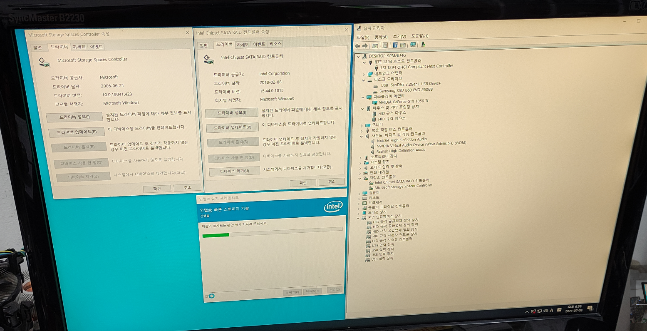Click the volume speaker icon in system tray
Screen dimensions: 647x331
545,311
